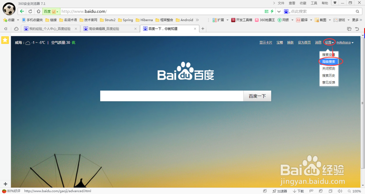Expand the 截图 dropdown arrow
365x194 pixels.
tap(330, 20)
